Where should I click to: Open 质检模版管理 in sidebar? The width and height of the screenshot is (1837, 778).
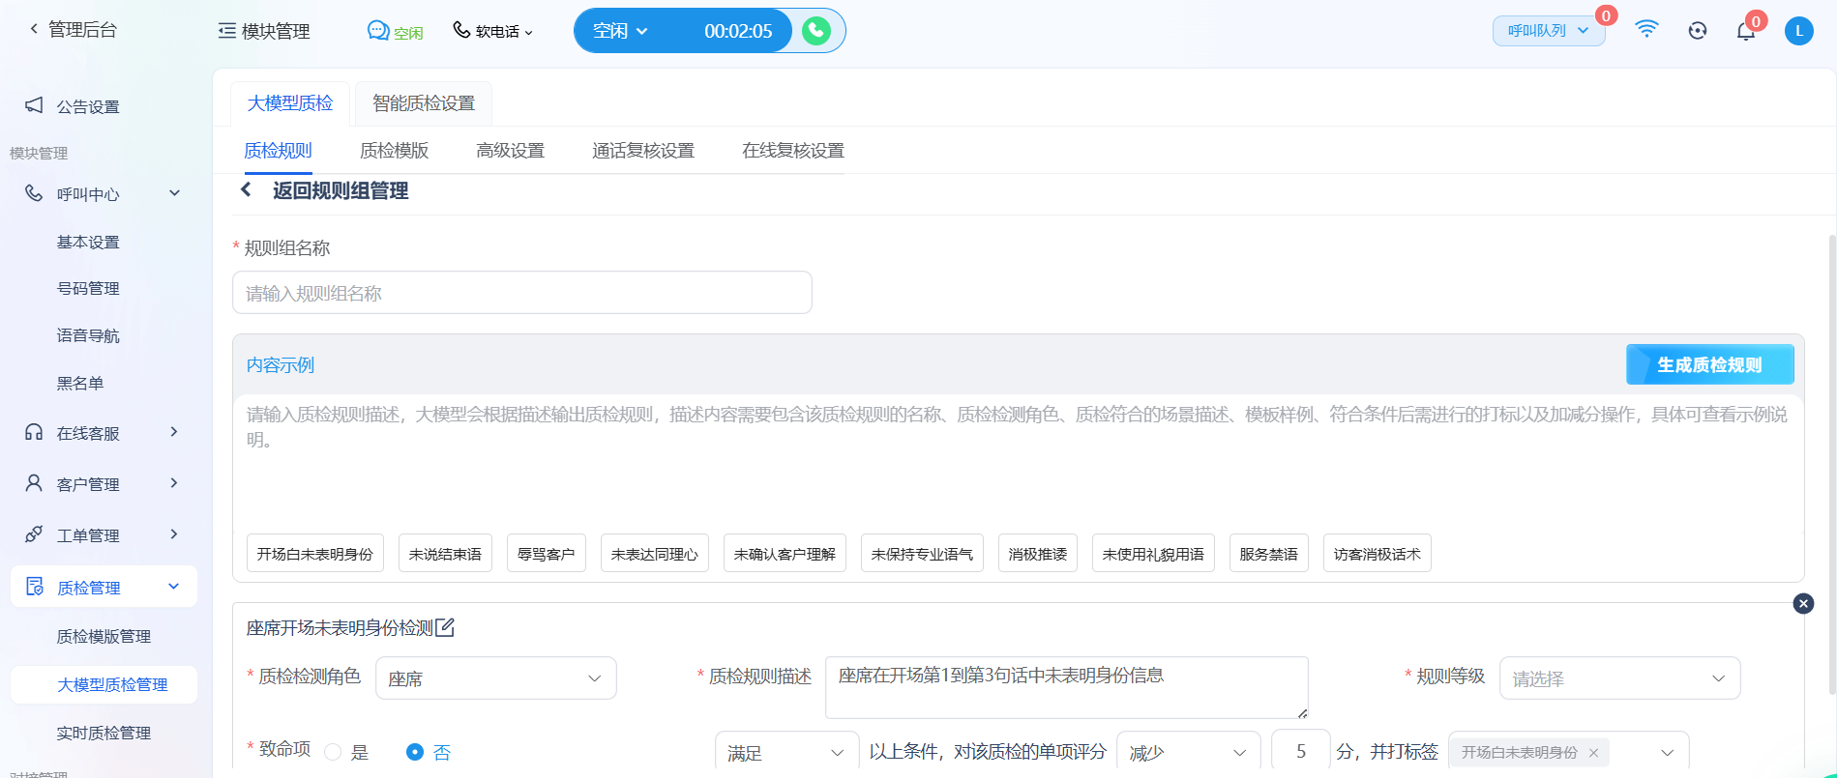click(104, 636)
